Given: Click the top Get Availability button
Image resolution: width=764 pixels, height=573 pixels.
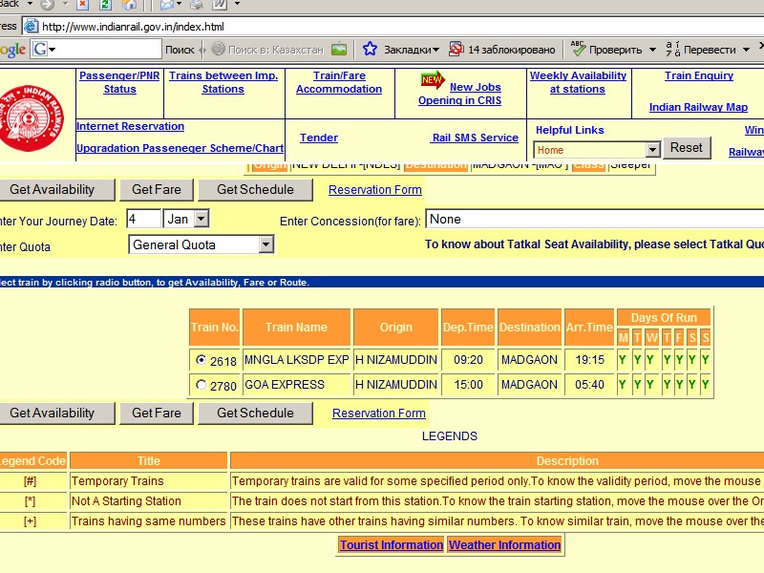Looking at the screenshot, I should coord(53,189).
